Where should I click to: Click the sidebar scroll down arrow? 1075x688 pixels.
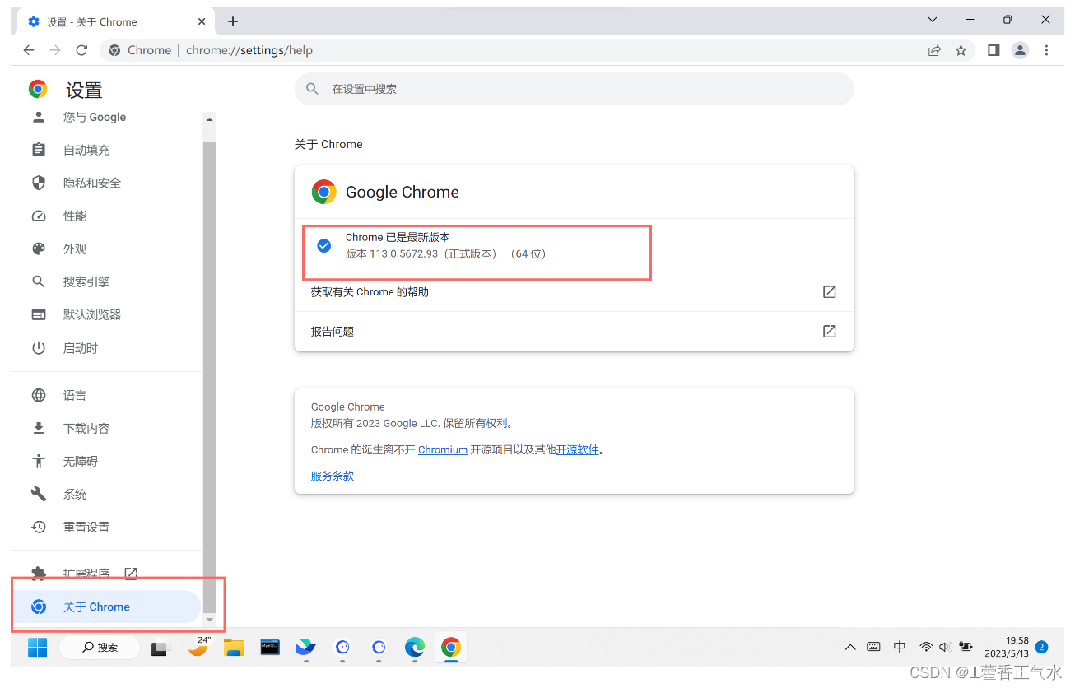(209, 619)
